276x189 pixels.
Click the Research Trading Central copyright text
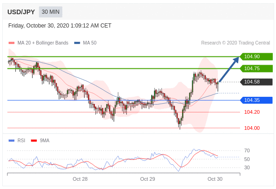tap(235, 43)
